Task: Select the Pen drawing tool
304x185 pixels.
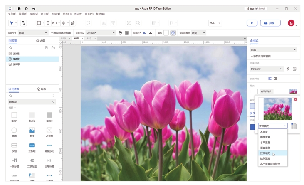Action: point(73,23)
